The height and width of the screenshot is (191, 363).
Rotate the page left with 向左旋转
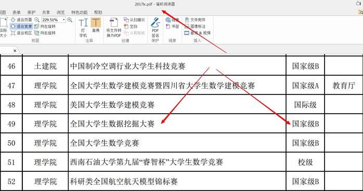[45, 26]
